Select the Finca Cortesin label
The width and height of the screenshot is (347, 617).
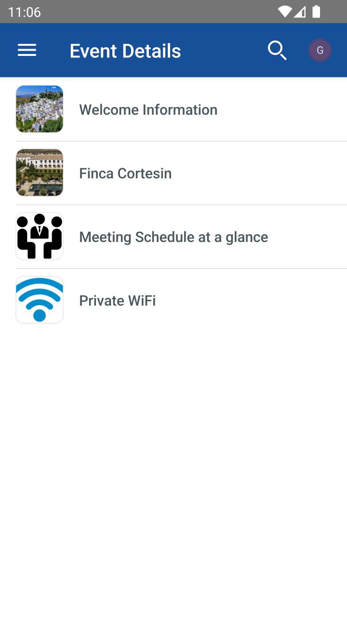point(125,174)
